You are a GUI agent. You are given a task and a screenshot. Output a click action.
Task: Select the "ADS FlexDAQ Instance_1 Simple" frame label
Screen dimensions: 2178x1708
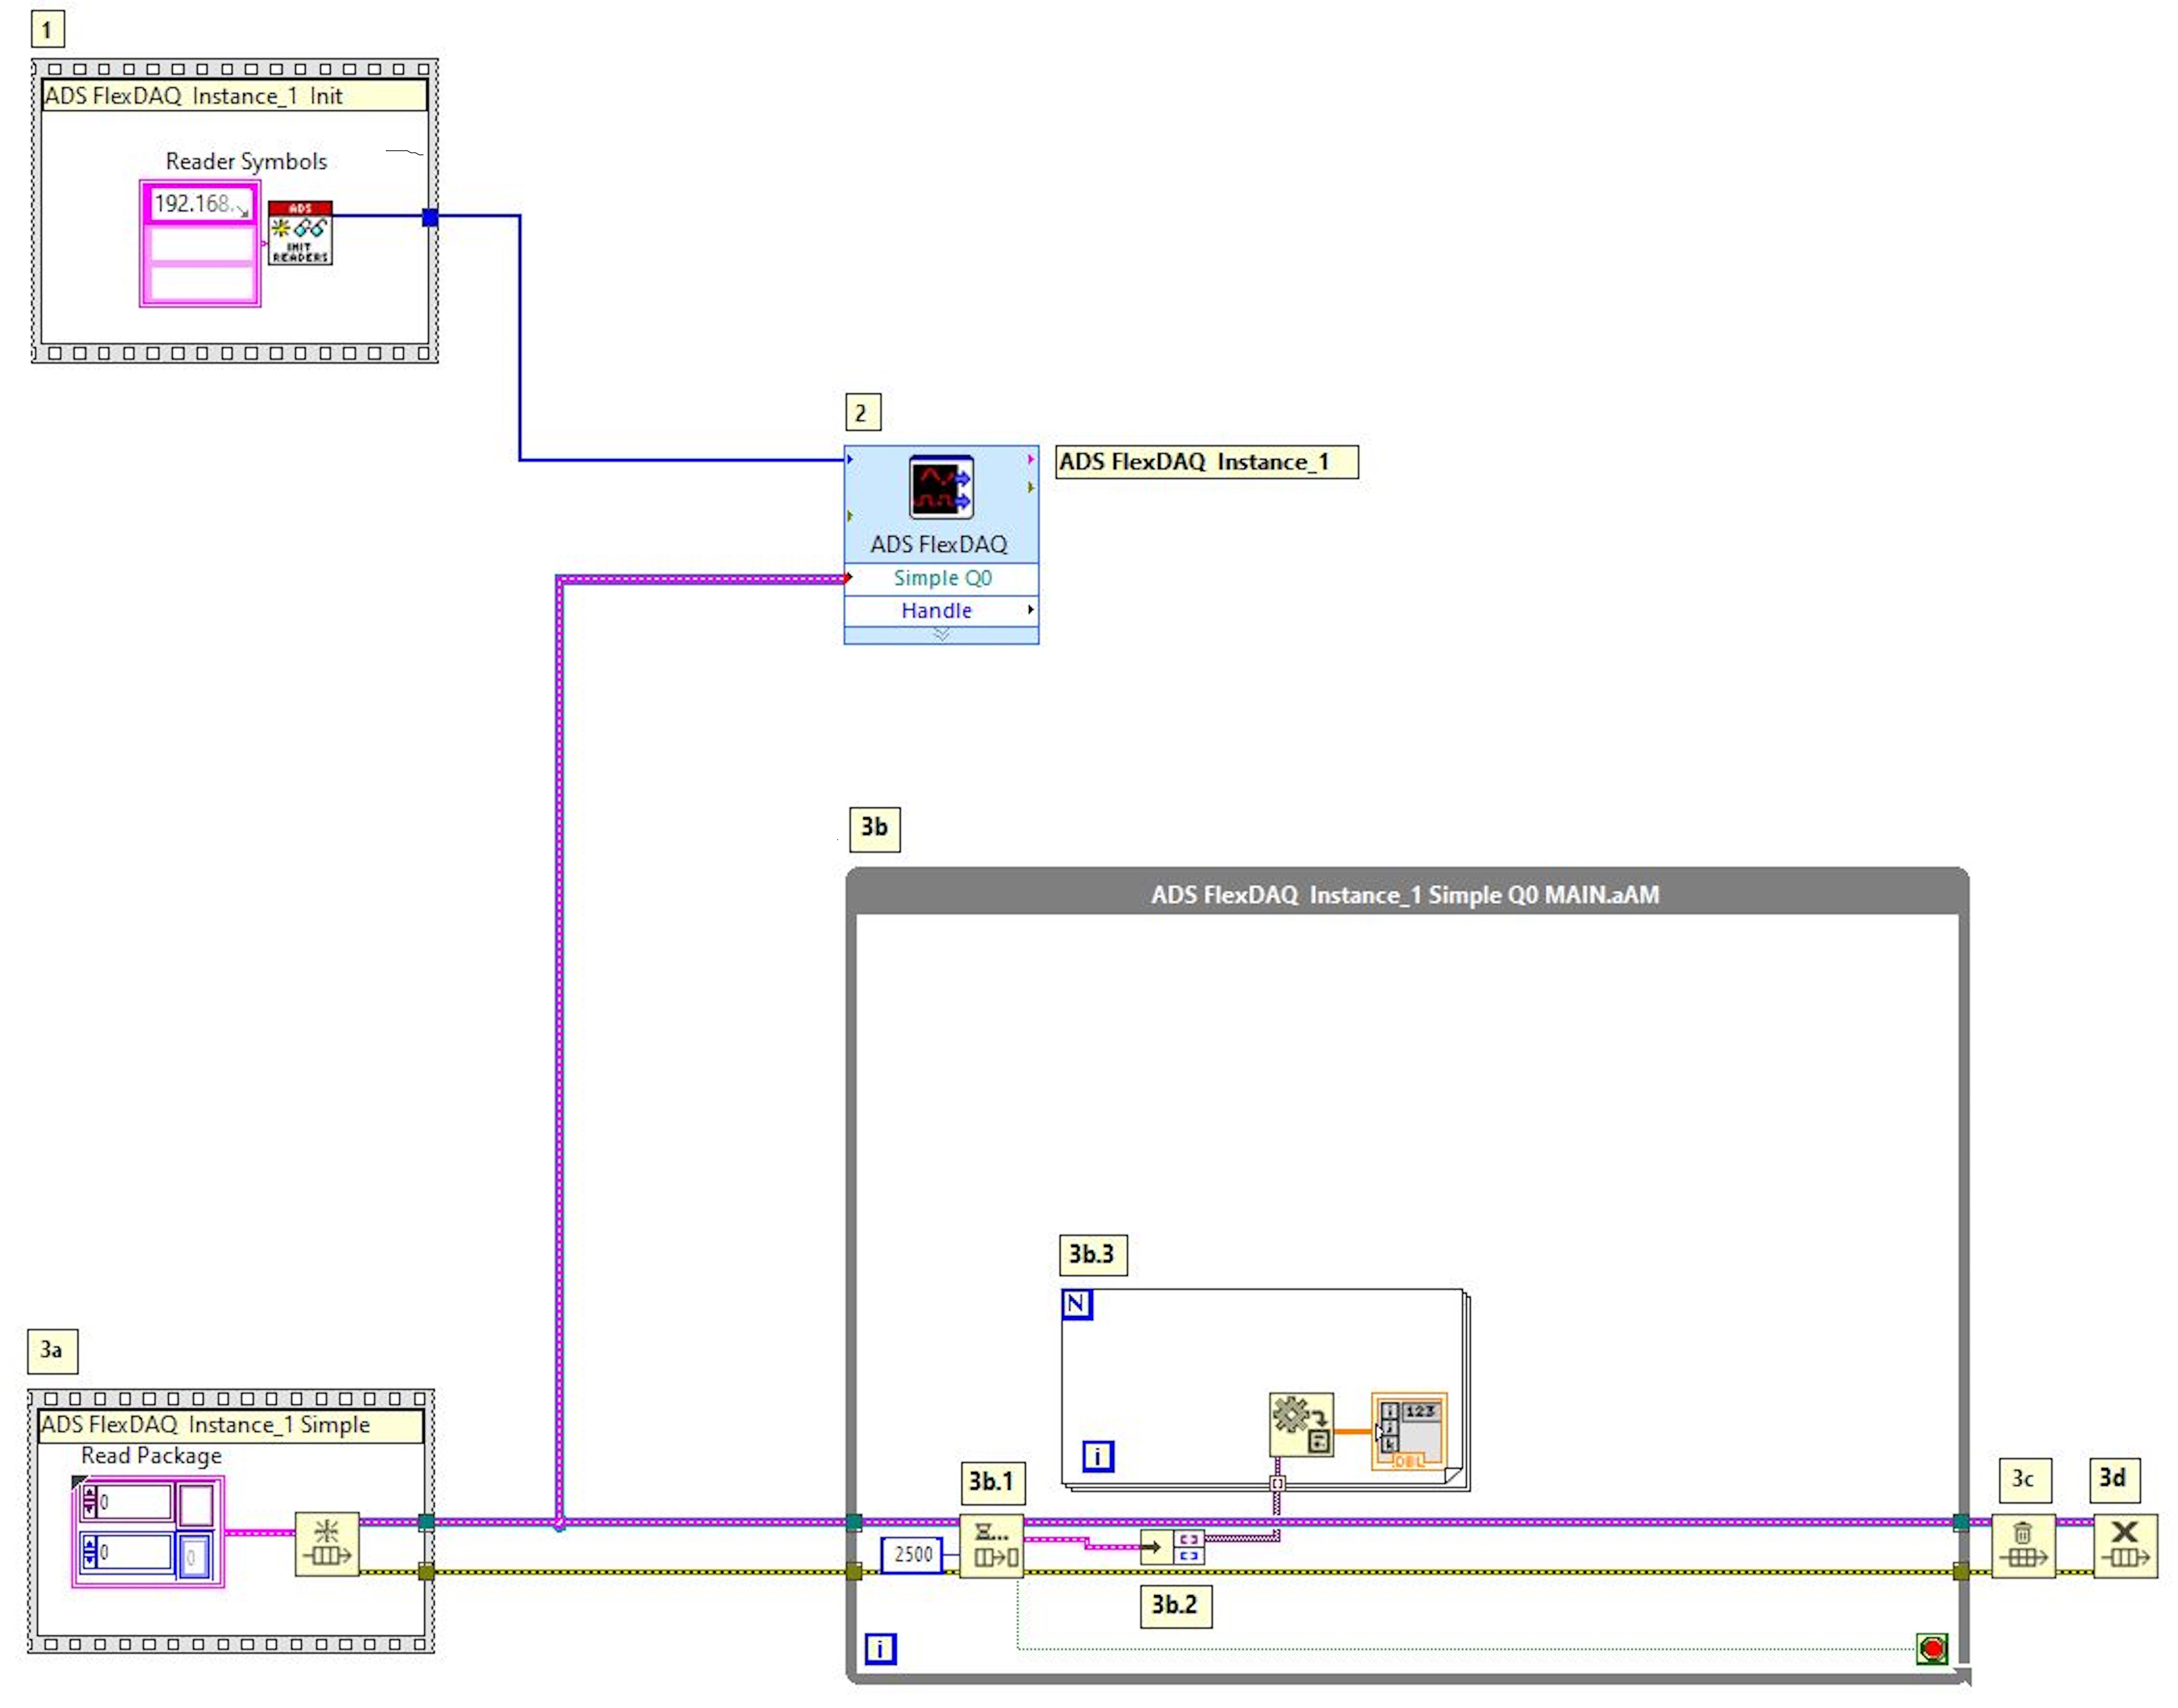tap(230, 1425)
